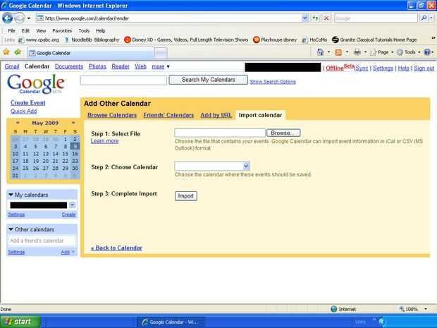Viewport: 437px width, 328px height.
Task: Click the search magnifier icon
Action: pyautogui.click(x=424, y=18)
